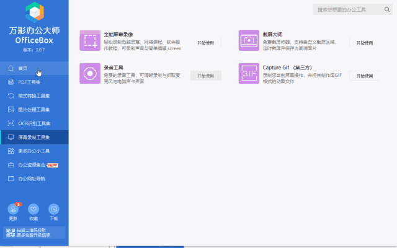Start using 全能屏幕录像 with 开始使用 button
The image size is (397, 248).
[x=206, y=43]
